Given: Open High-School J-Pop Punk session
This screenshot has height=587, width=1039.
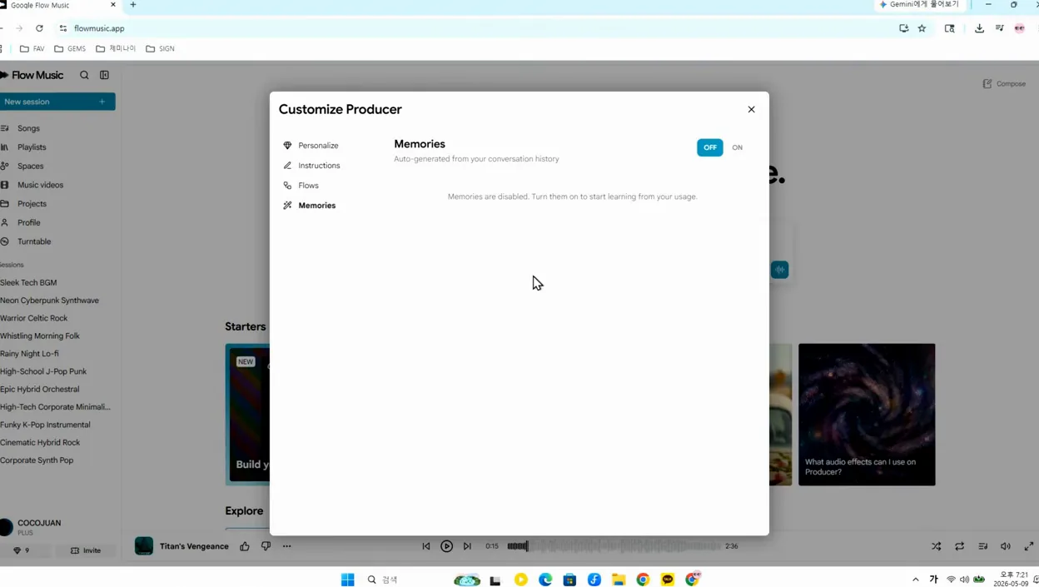Looking at the screenshot, I should point(43,371).
